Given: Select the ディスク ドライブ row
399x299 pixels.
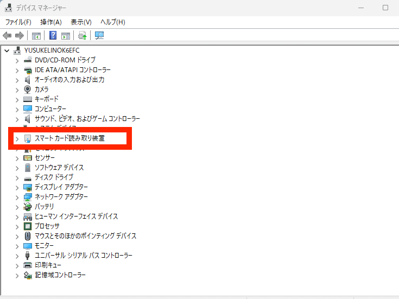Looking at the screenshot, I should [x=54, y=177].
